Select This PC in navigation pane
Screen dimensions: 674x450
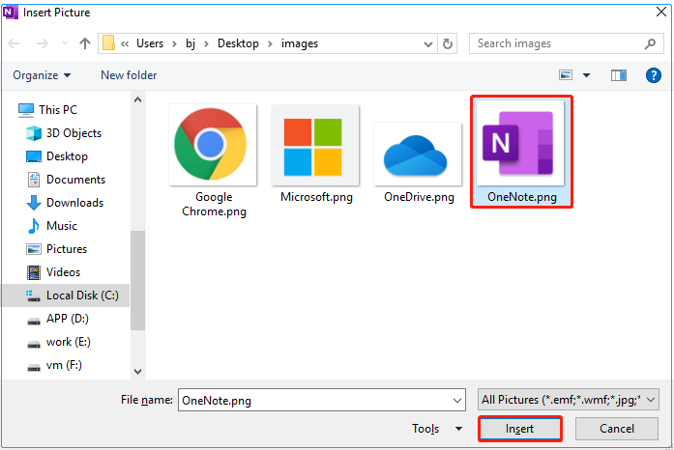(47, 110)
